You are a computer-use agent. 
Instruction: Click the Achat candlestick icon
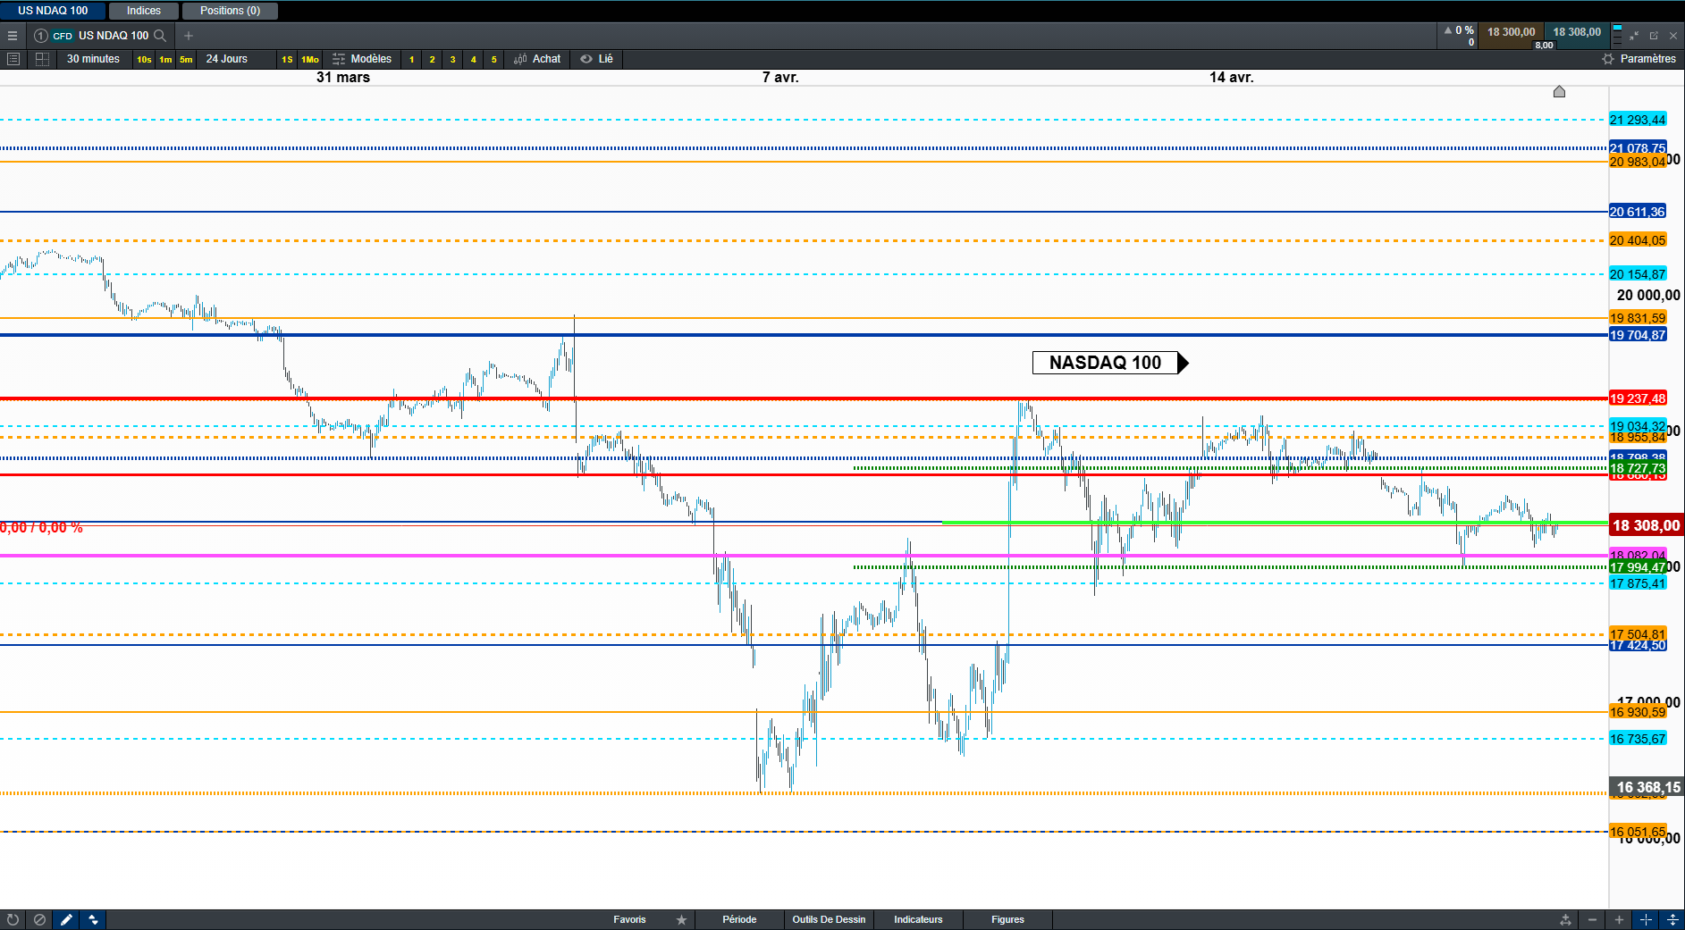[520, 59]
